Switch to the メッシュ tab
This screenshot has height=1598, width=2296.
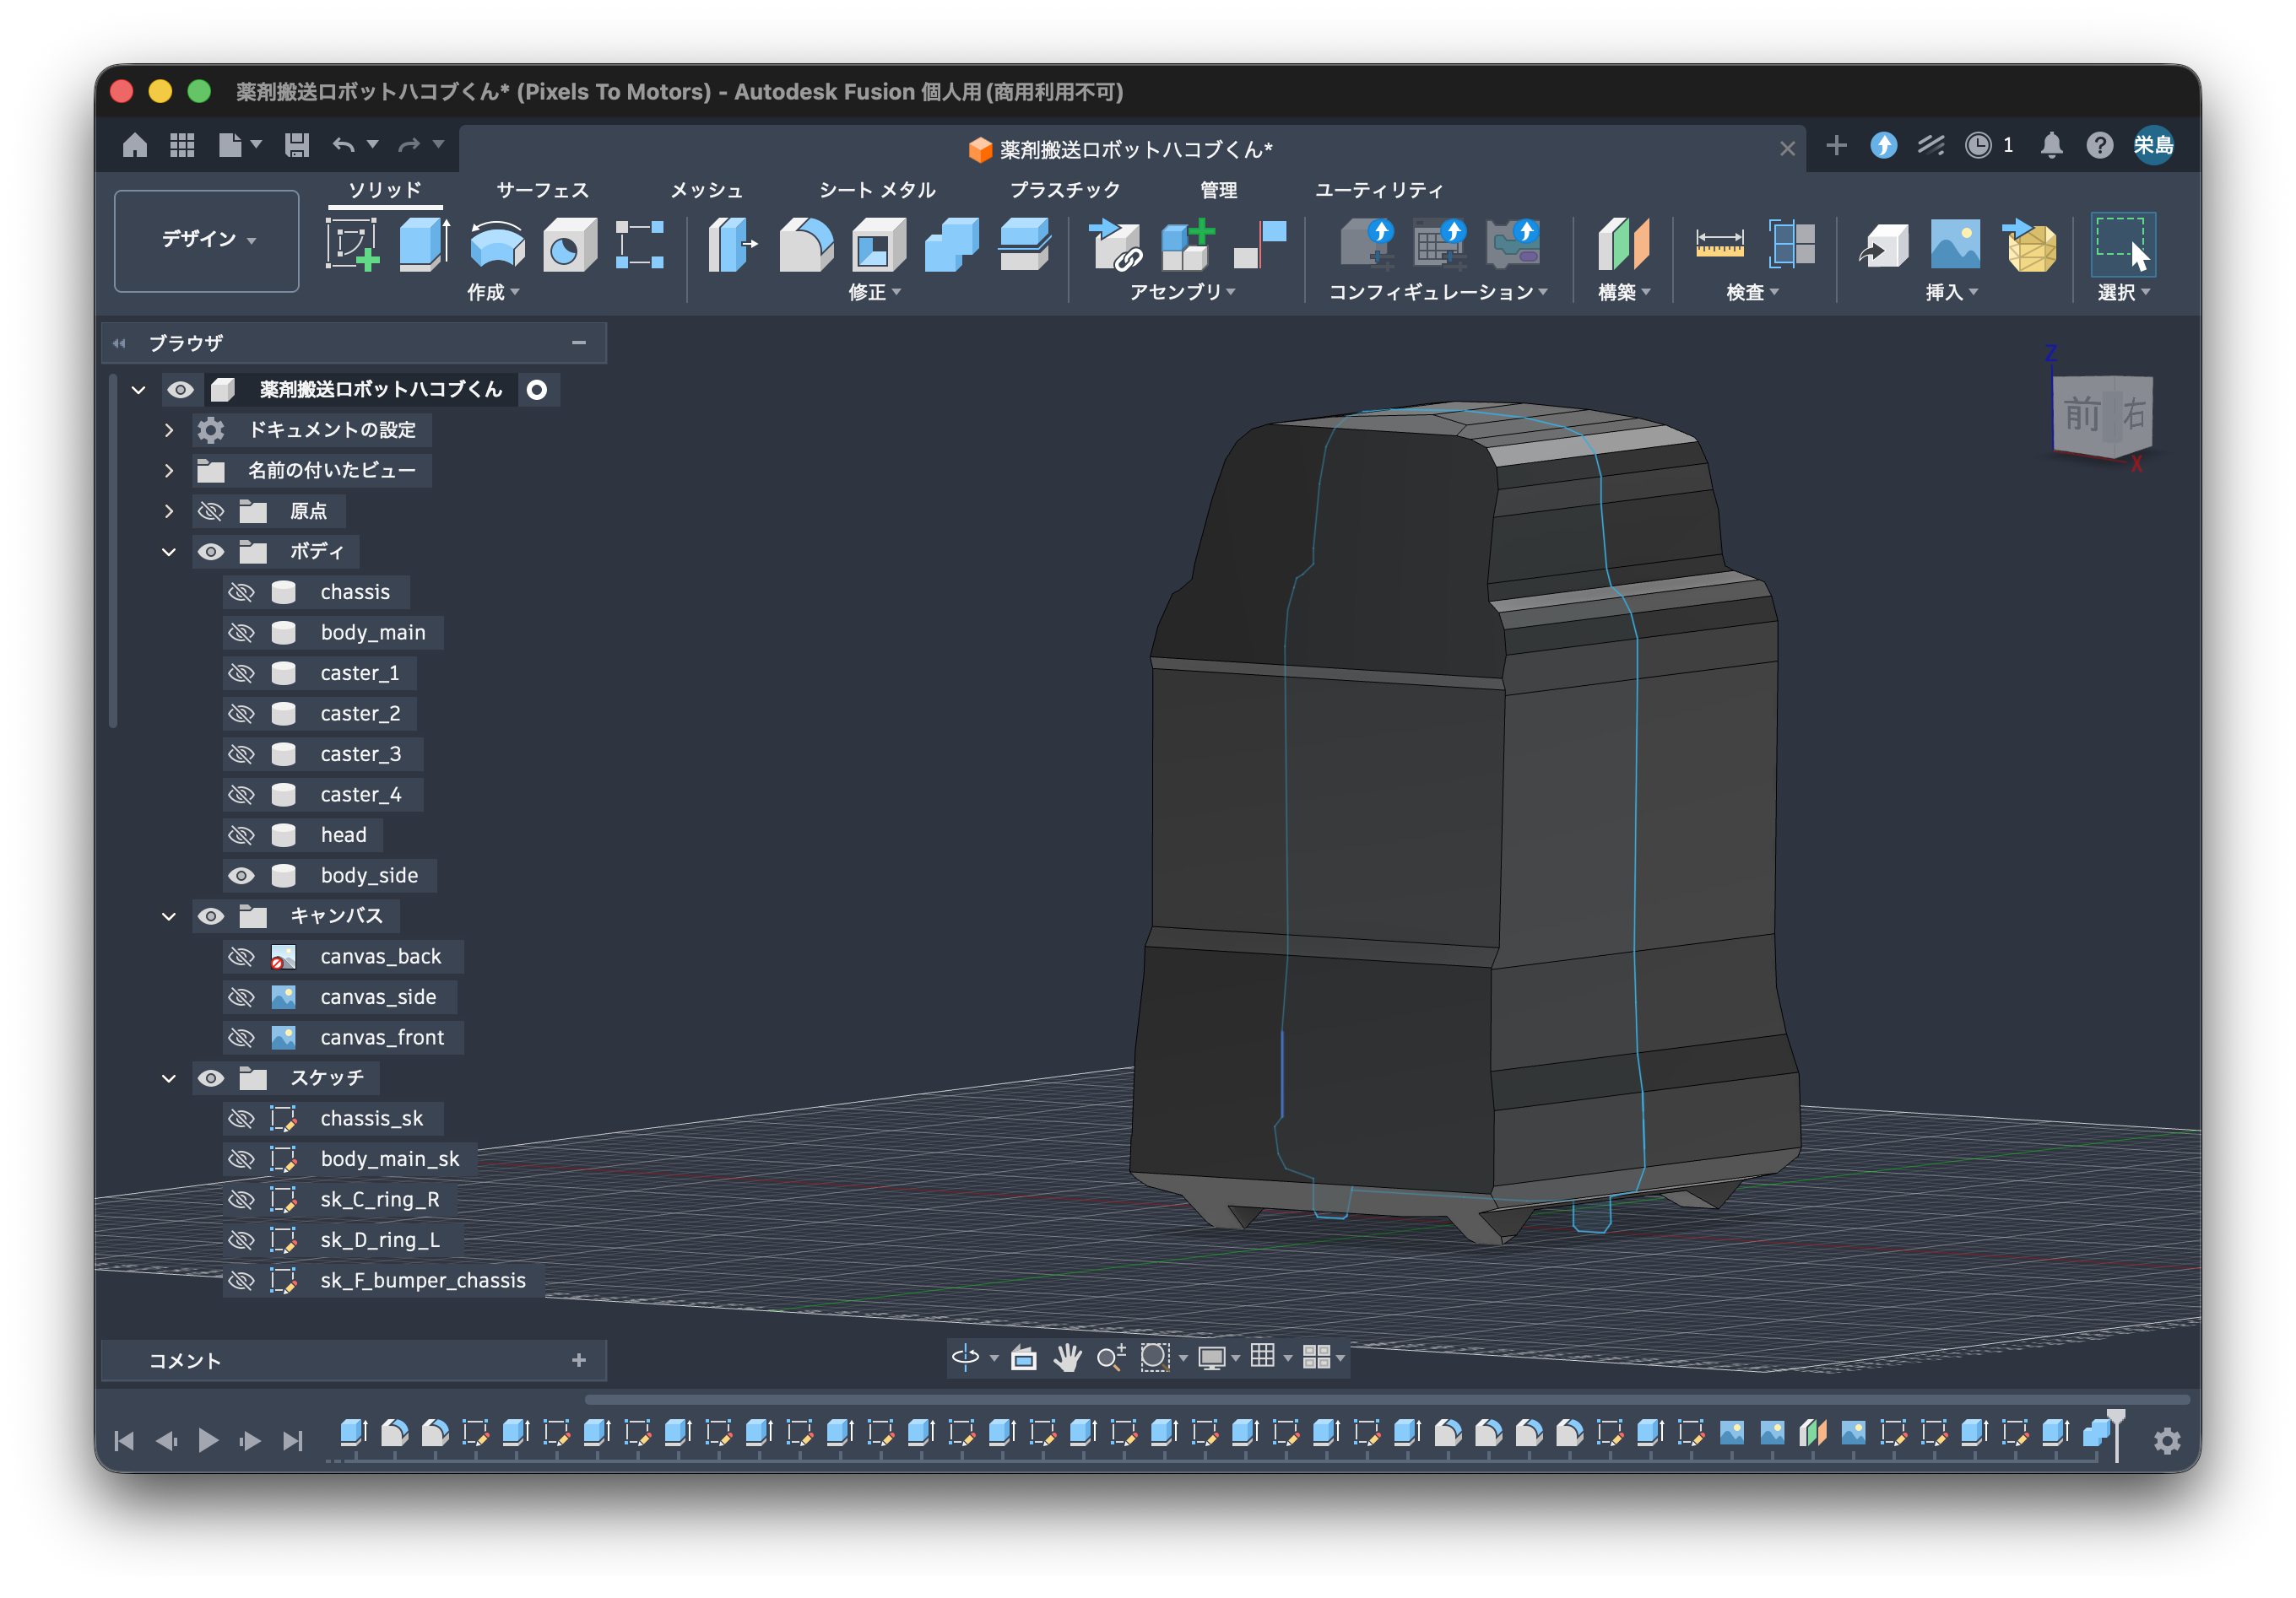[x=706, y=189]
